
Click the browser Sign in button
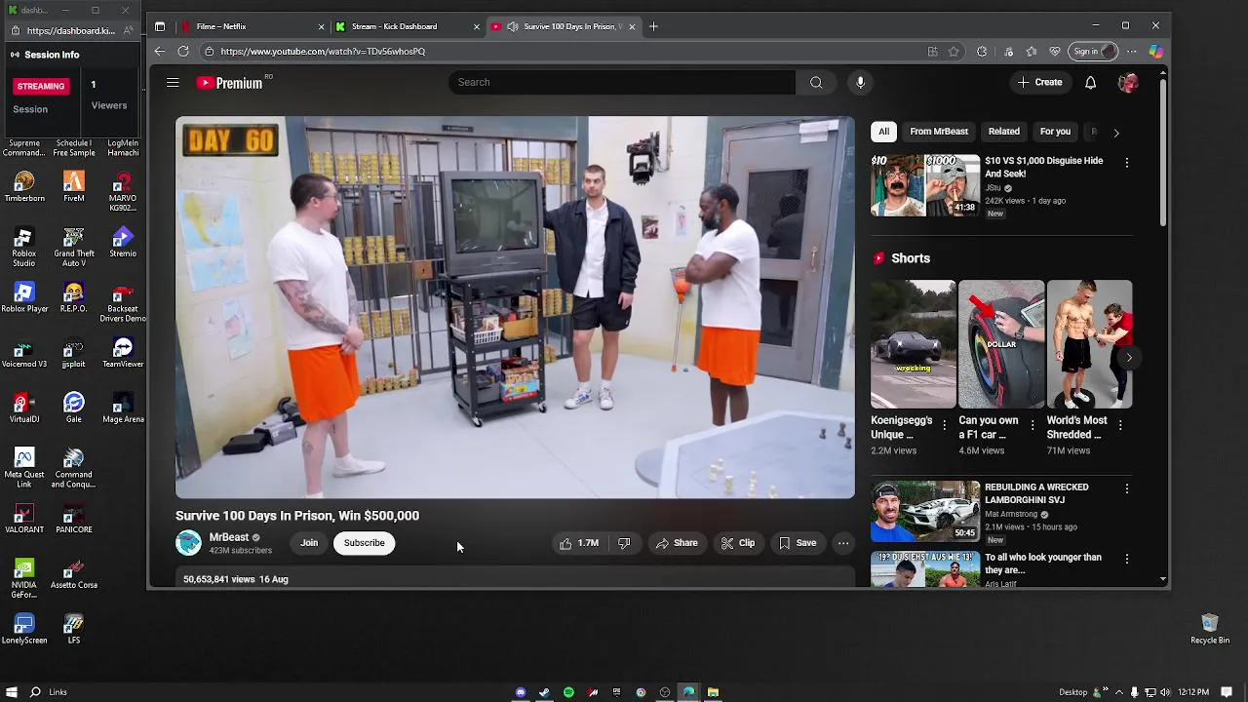pyautogui.click(x=1092, y=52)
